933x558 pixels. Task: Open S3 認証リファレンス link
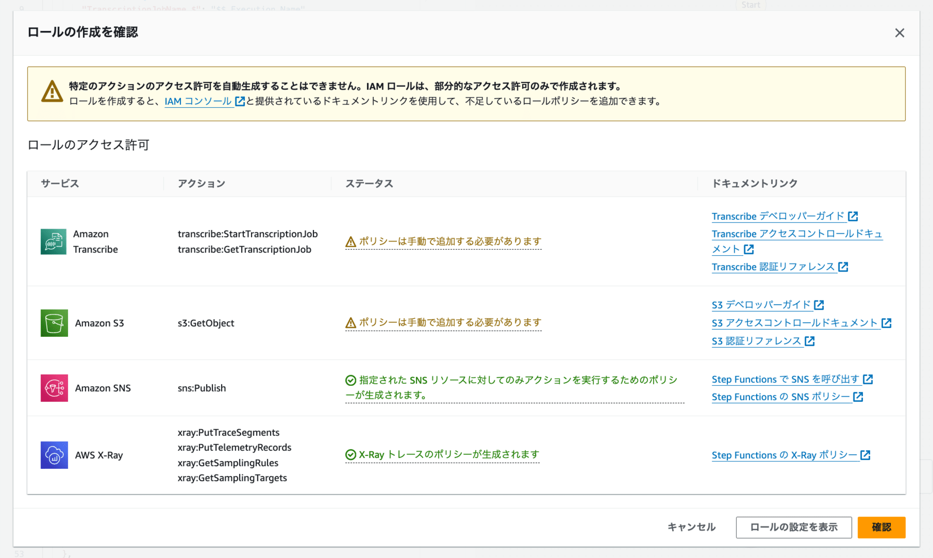pyautogui.click(x=757, y=341)
